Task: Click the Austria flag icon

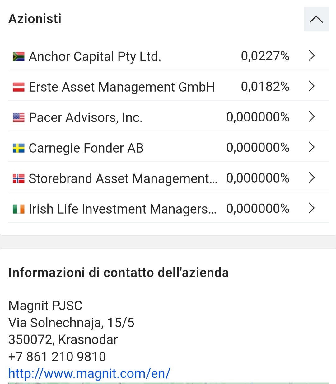Action: [18, 87]
